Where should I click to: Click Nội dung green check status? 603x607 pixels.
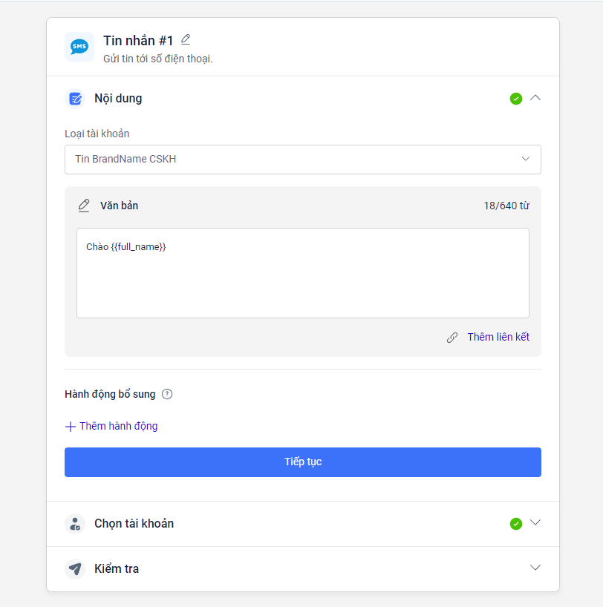point(516,98)
